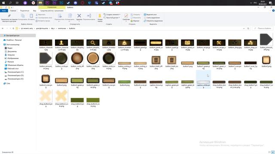The image size is (275, 154).
Task: Select the shop_button3.png green thumbnail
Action: coord(77,100)
